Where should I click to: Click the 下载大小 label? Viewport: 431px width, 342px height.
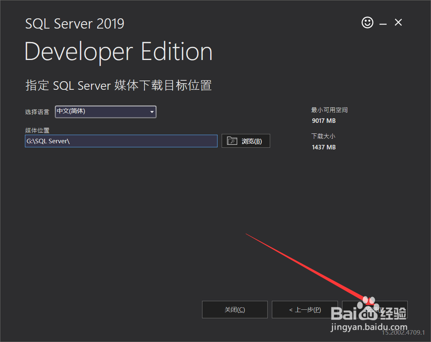click(x=323, y=136)
